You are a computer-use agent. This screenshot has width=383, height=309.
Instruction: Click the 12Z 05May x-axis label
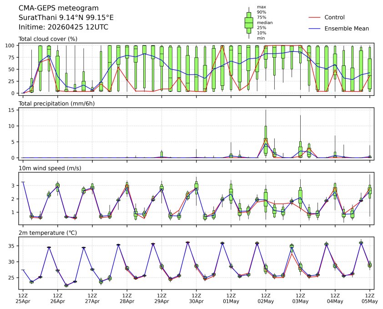coord(369,298)
